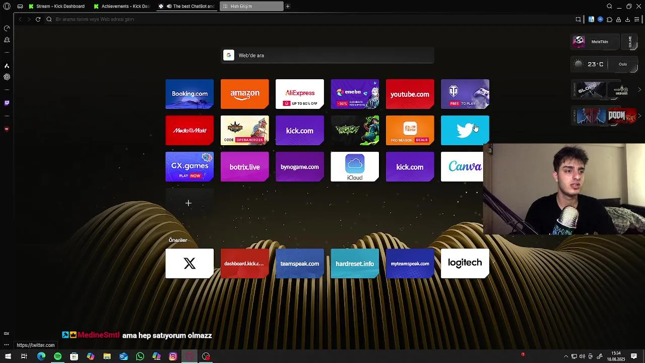This screenshot has width=645, height=363.
Task: Add a new speed dial tile
Action: coord(189,203)
